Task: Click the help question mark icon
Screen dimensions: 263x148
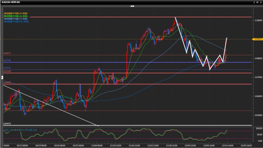Action: pyautogui.click(x=254, y=2)
